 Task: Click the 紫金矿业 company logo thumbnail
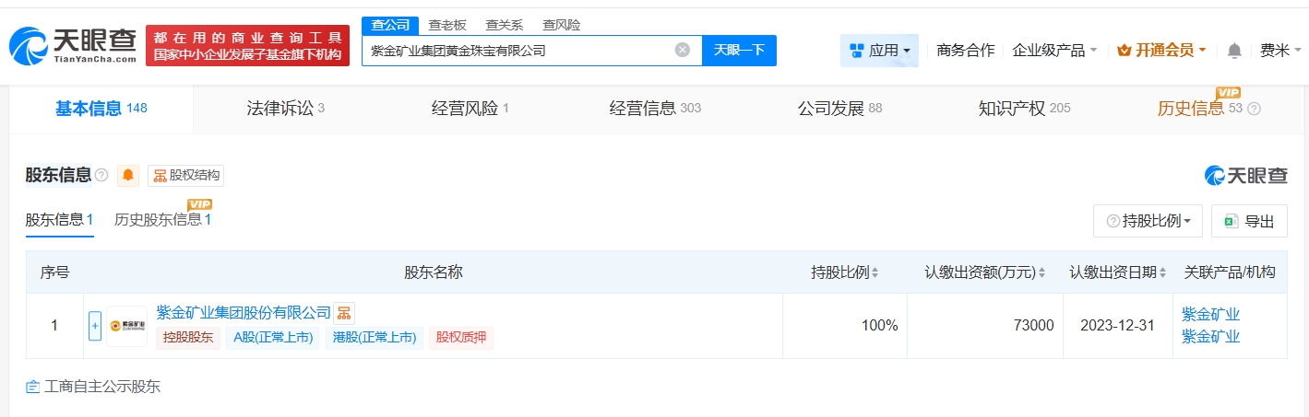(126, 326)
